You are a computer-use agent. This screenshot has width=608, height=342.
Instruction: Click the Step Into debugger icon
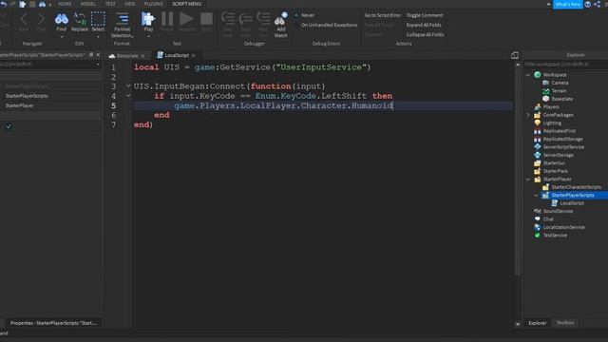point(228,19)
